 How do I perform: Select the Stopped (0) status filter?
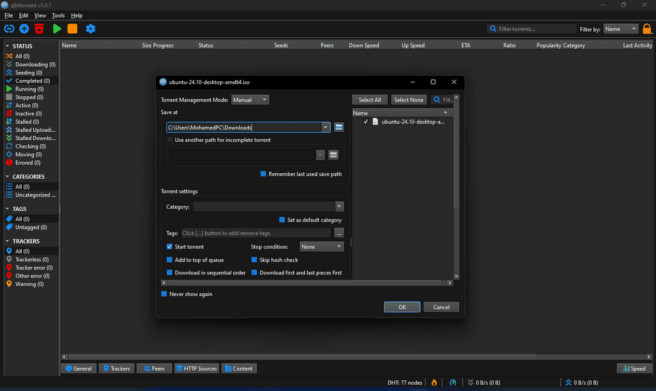point(31,98)
